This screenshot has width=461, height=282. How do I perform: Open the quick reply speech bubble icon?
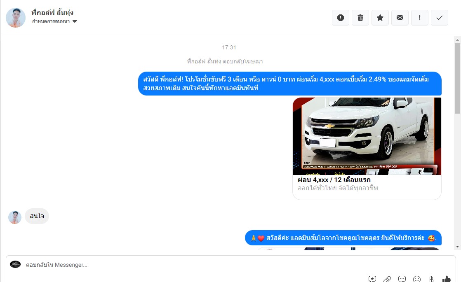click(x=402, y=279)
